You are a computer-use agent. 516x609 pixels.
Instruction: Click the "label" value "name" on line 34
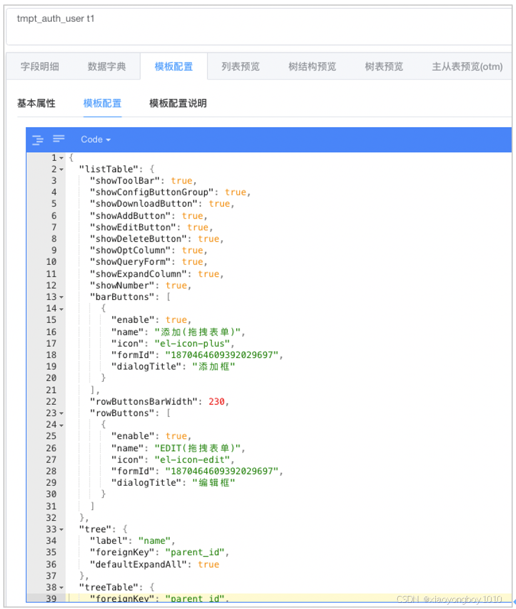coord(154,541)
